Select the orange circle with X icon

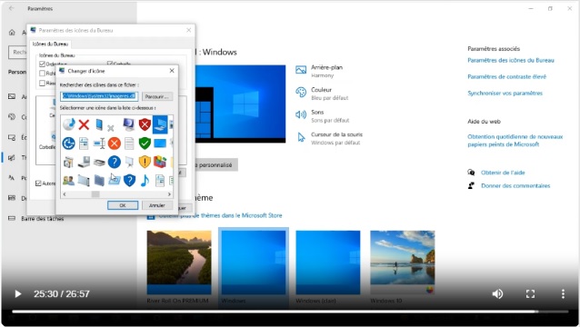click(x=115, y=144)
